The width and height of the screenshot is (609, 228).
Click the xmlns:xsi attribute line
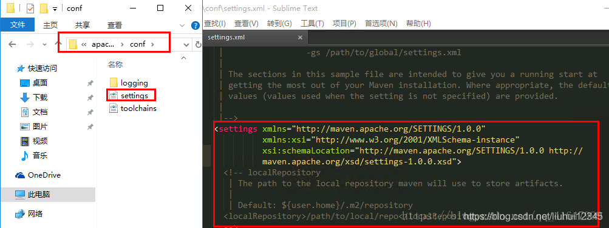tap(391, 139)
